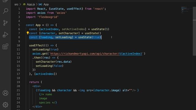Click the 'species' comment on line 24
Viewport: 196px width, 110px height.
[45, 103]
